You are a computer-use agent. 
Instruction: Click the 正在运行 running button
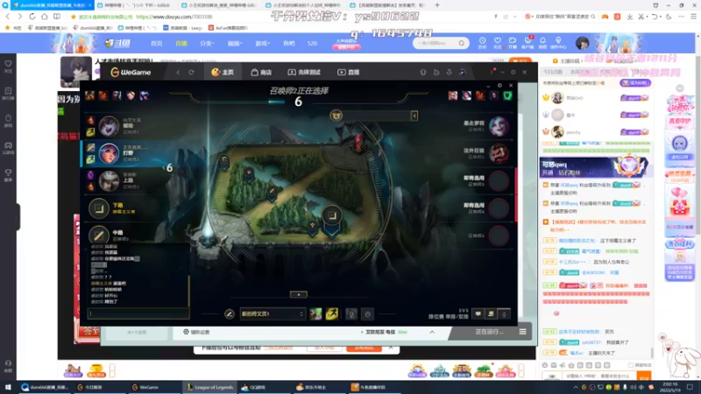pos(489,332)
